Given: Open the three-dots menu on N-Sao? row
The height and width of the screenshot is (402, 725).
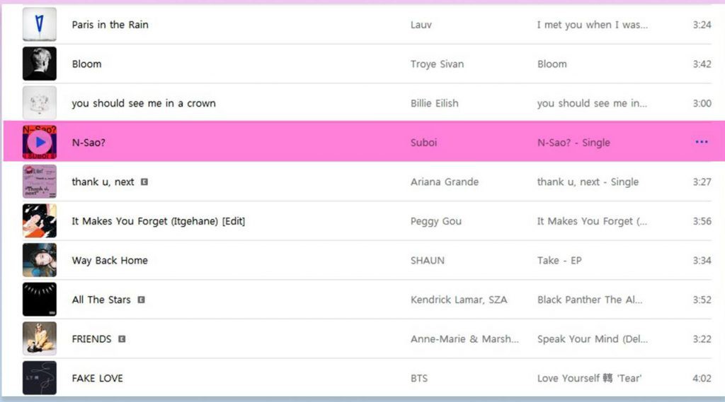Looking at the screenshot, I should pyautogui.click(x=702, y=142).
